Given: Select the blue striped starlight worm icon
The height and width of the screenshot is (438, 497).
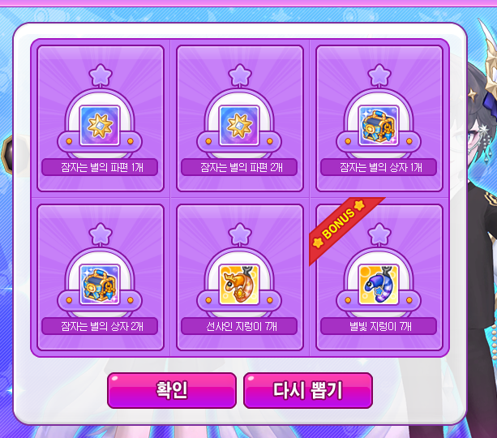Looking at the screenshot, I should tap(379, 285).
